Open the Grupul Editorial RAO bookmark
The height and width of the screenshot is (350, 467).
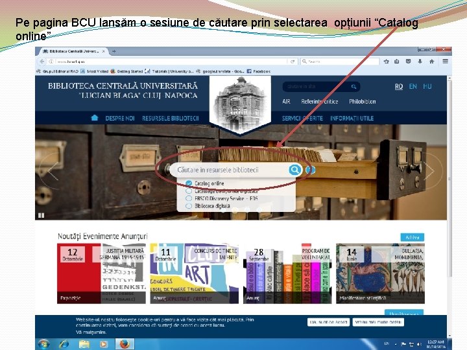click(58, 71)
